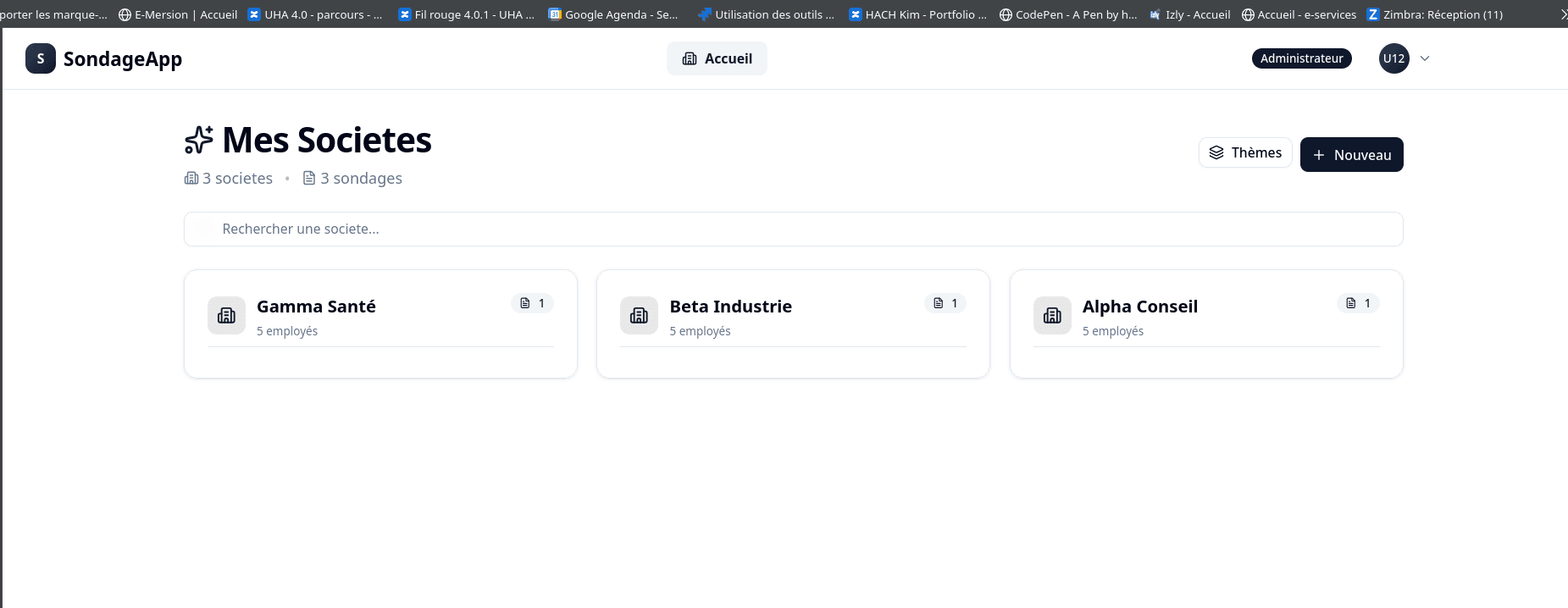Screen dimensions: 1568x608
Task: Go to the Accueil navigation tab
Action: (x=717, y=58)
